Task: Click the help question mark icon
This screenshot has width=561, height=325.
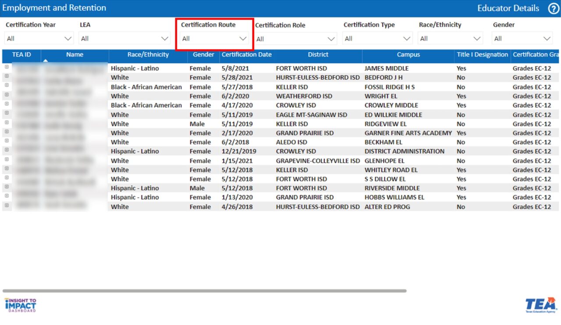Action: tap(553, 8)
